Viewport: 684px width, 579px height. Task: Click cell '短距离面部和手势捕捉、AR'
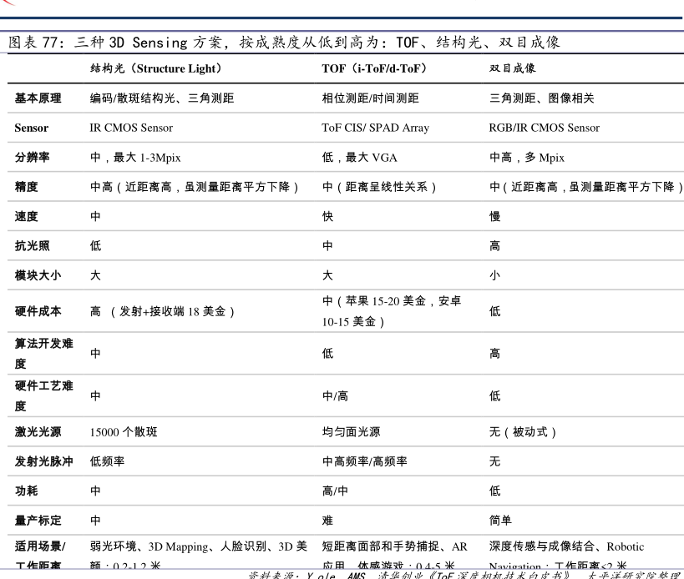point(395,546)
